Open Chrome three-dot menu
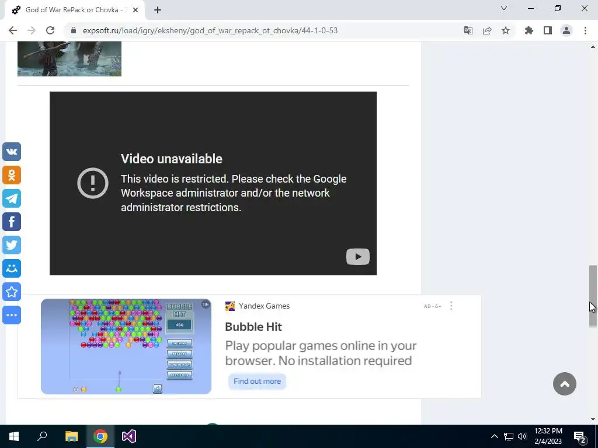 click(585, 30)
